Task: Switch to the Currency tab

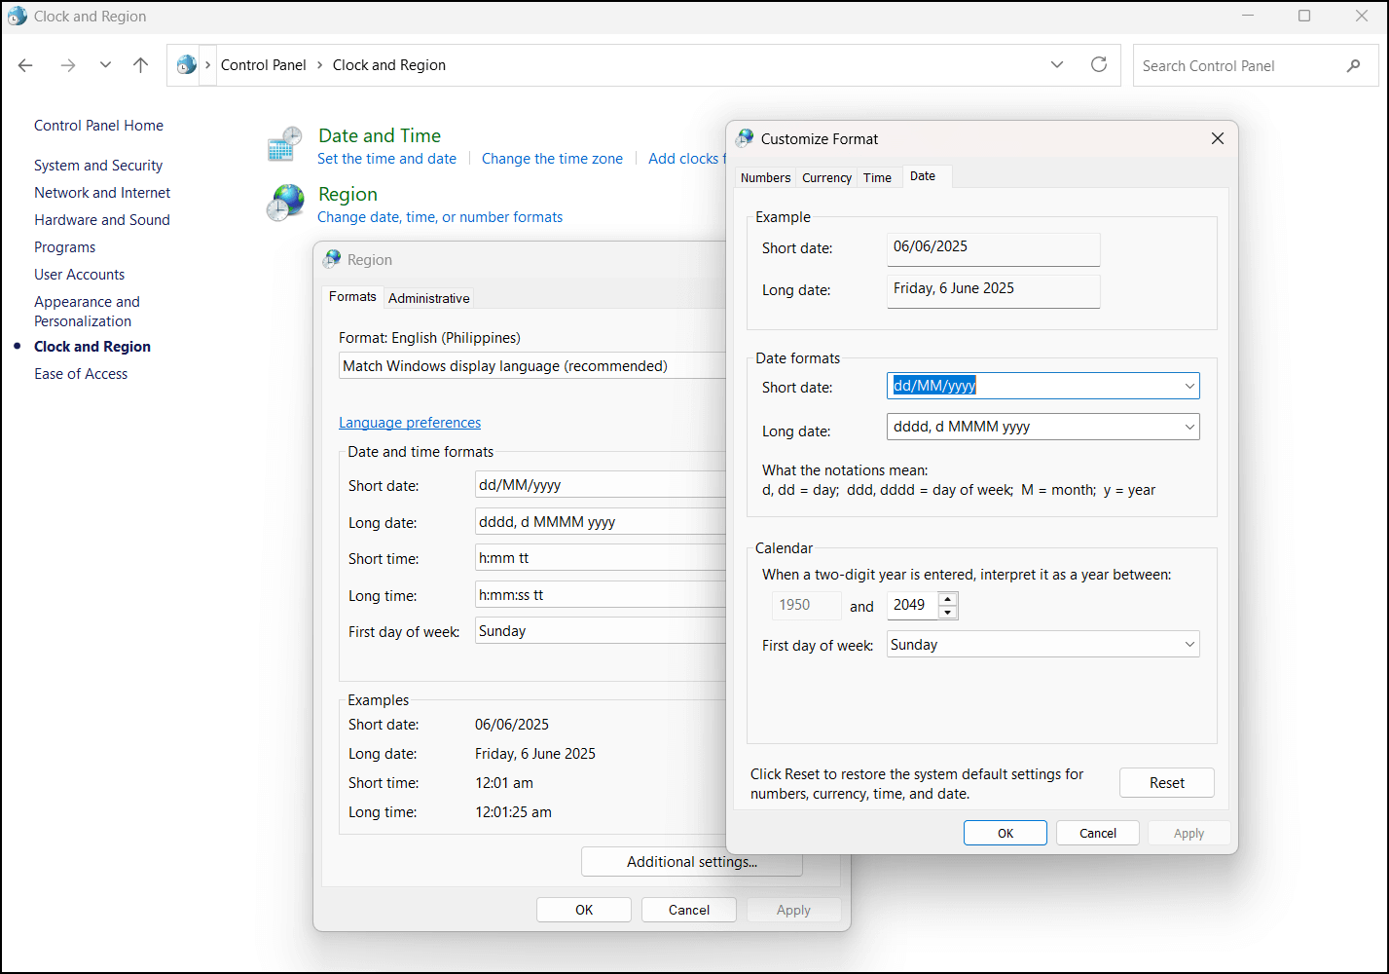Action: (825, 176)
